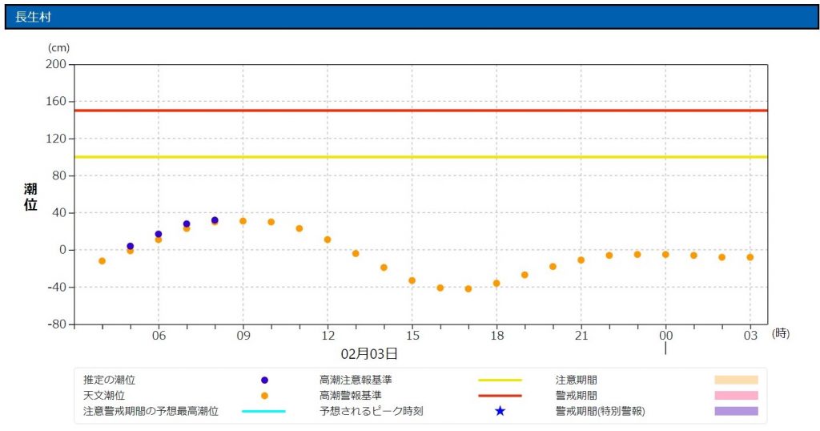This screenshot has height=431, width=820.
Task: Click the 12 hour label on the time axis
Action: [x=328, y=336]
